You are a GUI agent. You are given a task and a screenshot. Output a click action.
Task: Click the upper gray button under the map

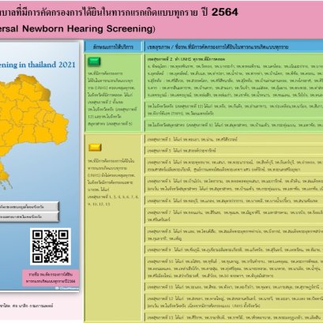click(29, 207)
